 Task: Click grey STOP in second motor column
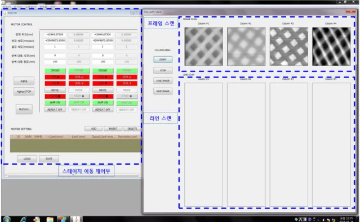[79, 96]
